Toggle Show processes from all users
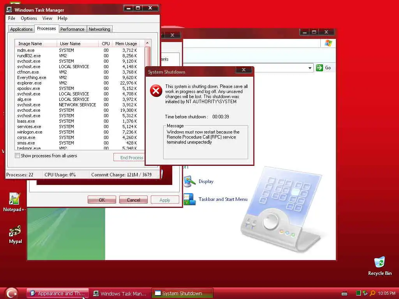The width and height of the screenshot is (399, 299). click(x=17, y=156)
